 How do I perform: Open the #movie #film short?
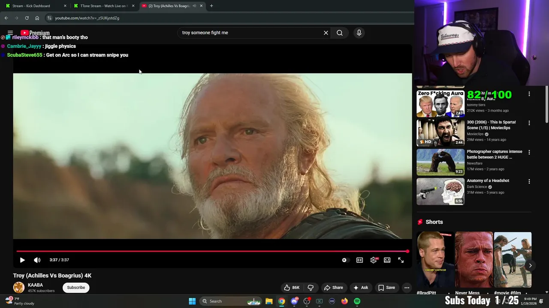[513, 260]
